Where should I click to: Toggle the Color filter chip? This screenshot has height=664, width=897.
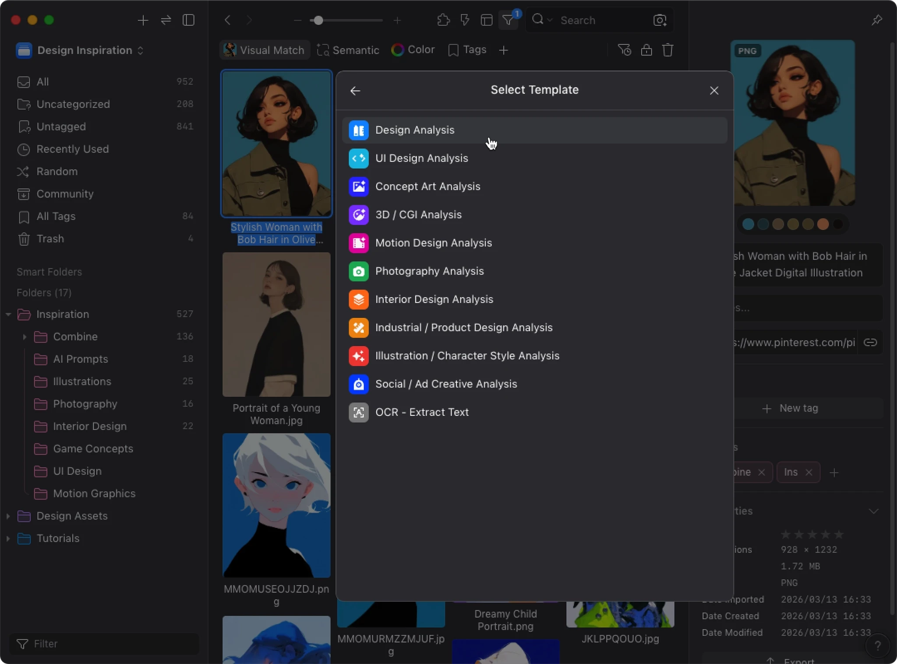tap(413, 50)
